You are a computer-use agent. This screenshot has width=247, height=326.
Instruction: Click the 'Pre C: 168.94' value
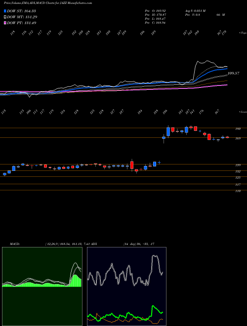(155, 23)
